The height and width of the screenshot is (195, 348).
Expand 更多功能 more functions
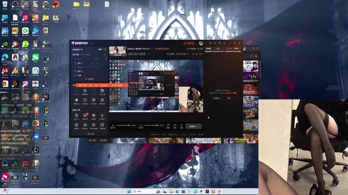pos(90,134)
